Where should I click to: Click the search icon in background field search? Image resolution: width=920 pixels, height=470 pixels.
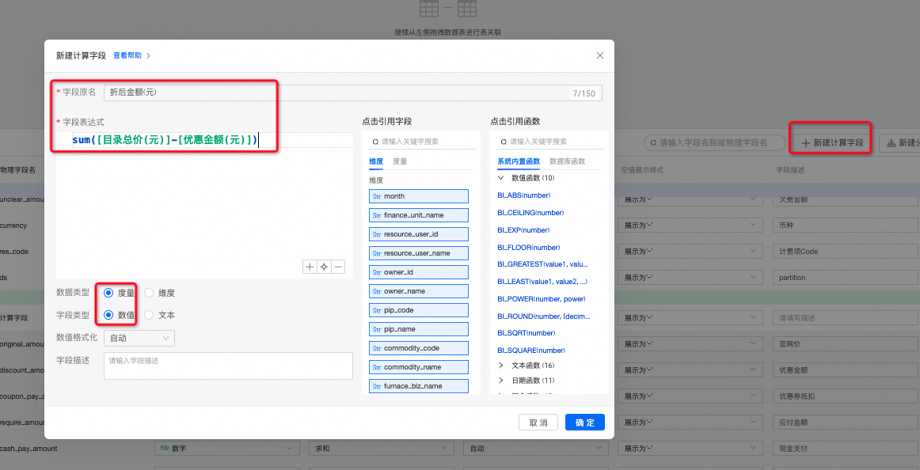pos(652,142)
